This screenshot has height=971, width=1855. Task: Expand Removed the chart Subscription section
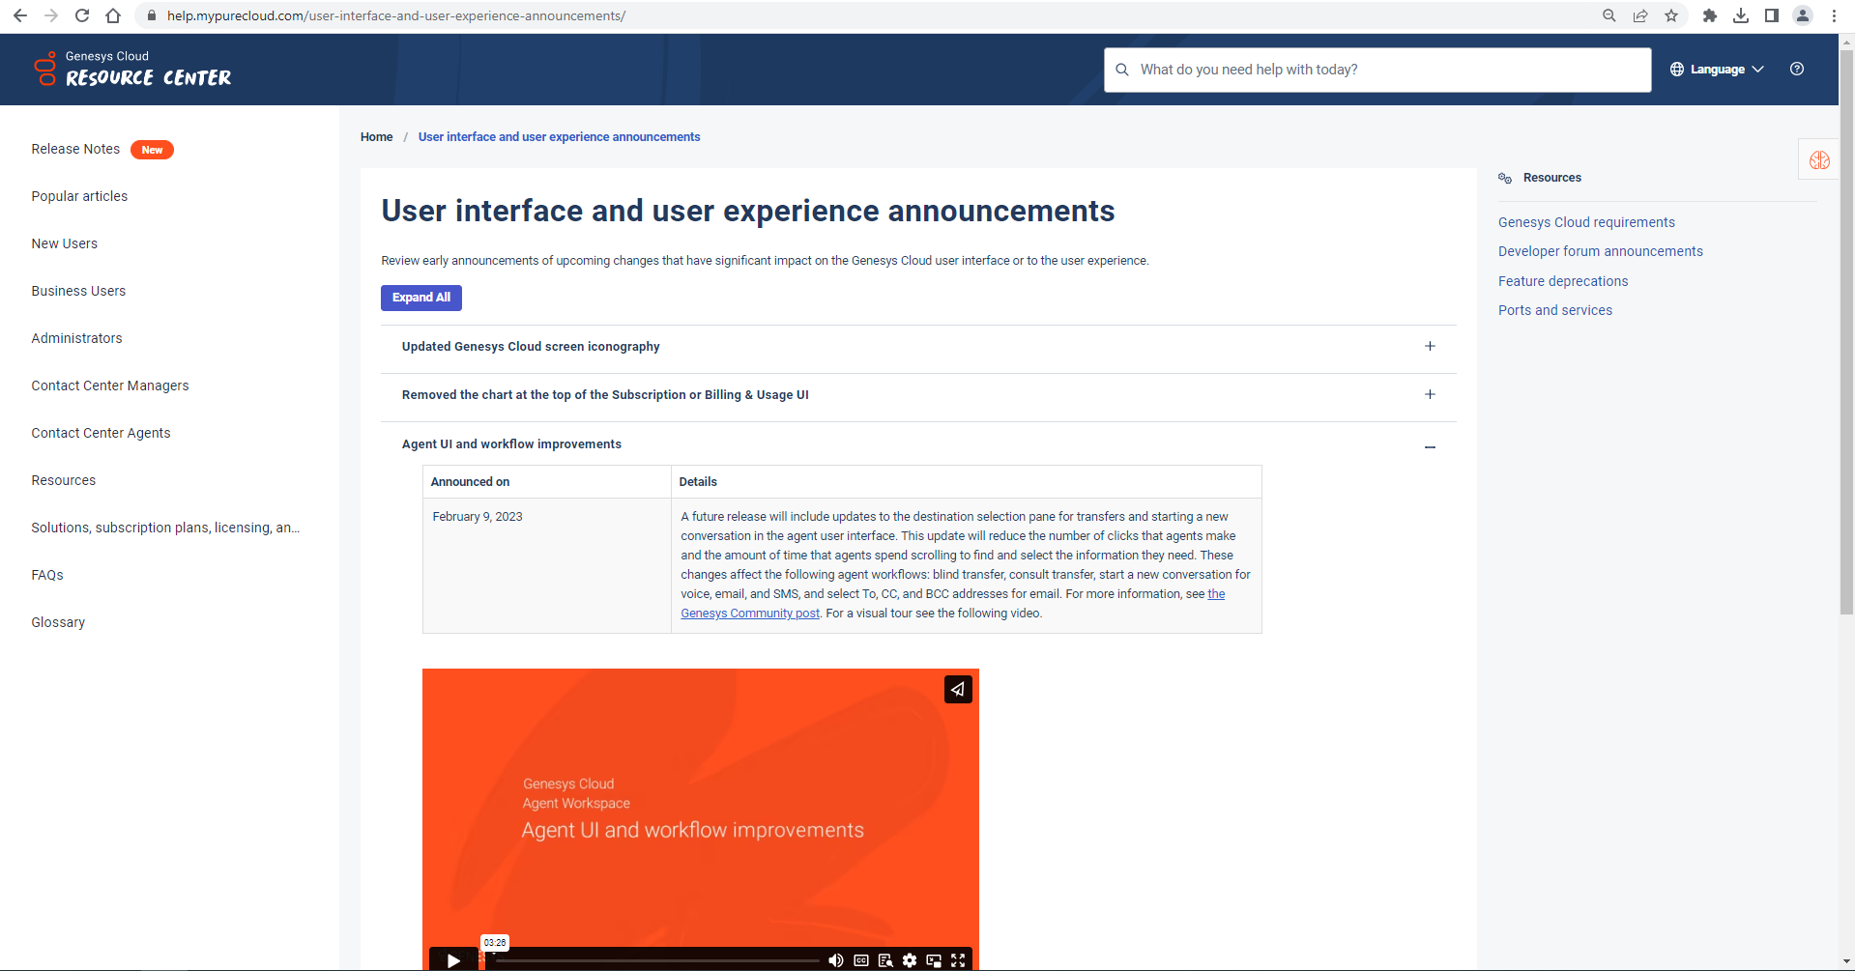pos(1429,395)
